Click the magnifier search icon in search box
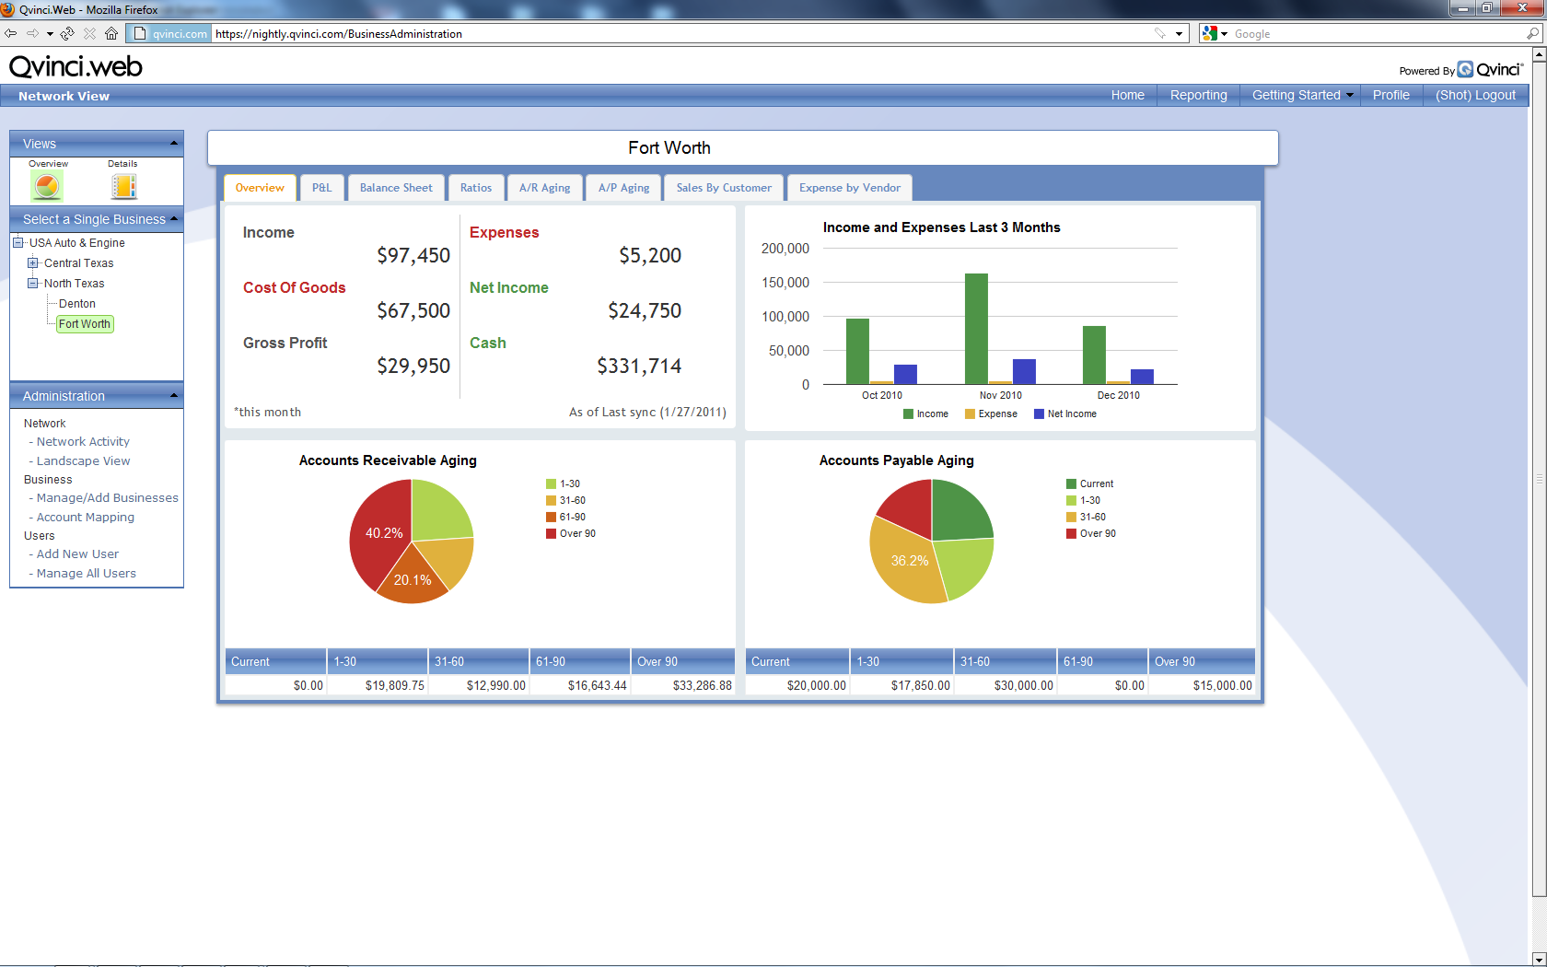Image resolution: width=1547 pixels, height=967 pixels. (1533, 33)
